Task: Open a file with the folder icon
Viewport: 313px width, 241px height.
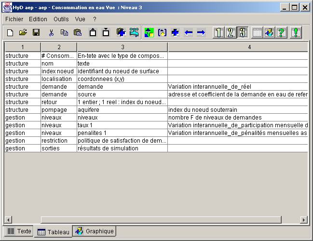Action: [x=23, y=32]
